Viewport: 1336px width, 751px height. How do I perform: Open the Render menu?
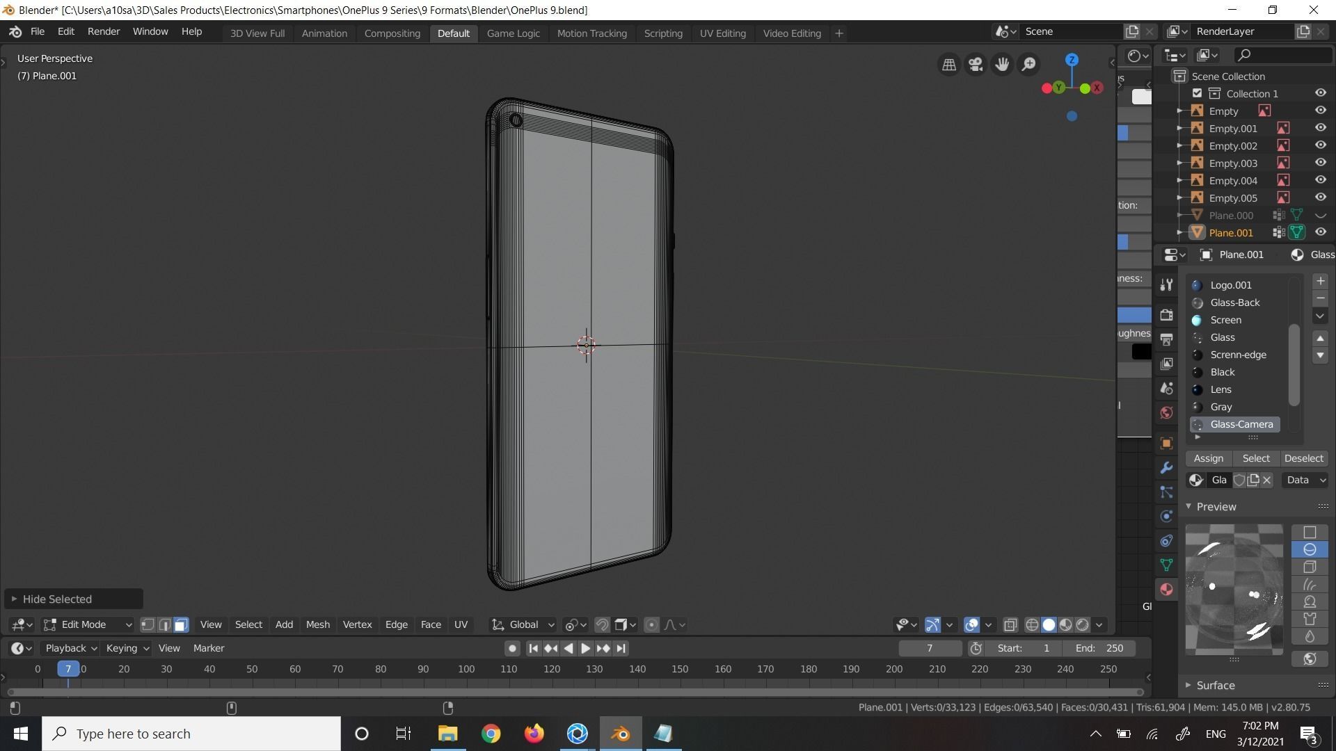click(x=104, y=31)
